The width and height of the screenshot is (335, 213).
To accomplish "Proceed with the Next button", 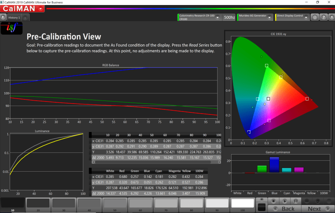I will (318, 209).
